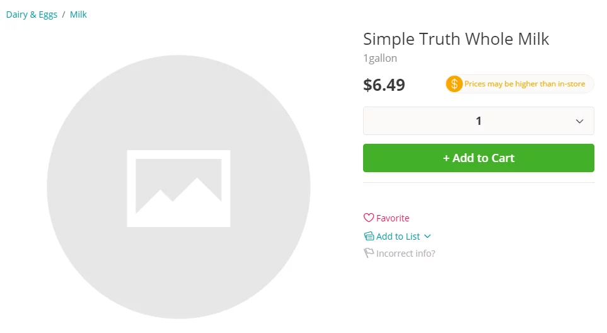Click the orange dollar coin icon
Screen dimensions: 607x333
454,84
